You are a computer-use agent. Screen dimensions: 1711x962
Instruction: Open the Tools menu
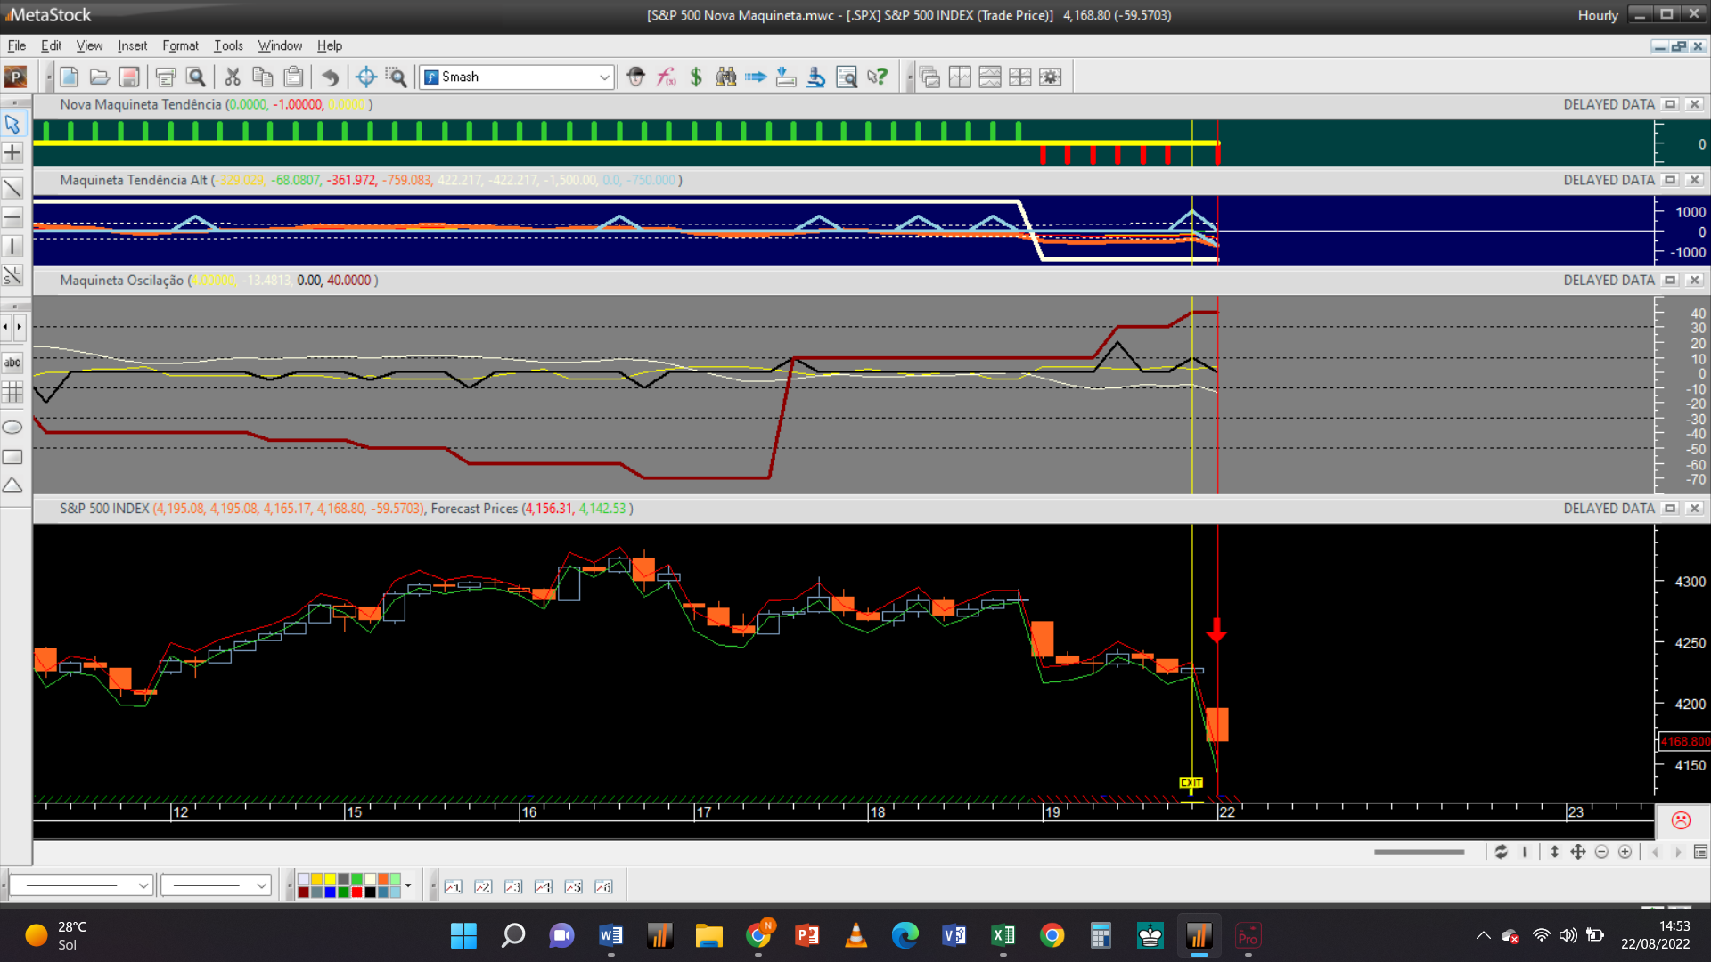(228, 45)
